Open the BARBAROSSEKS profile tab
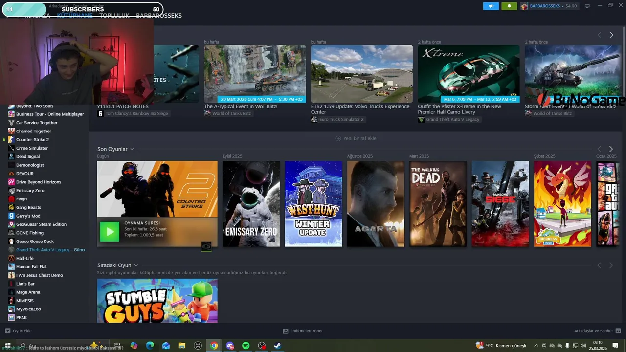 tap(159, 16)
